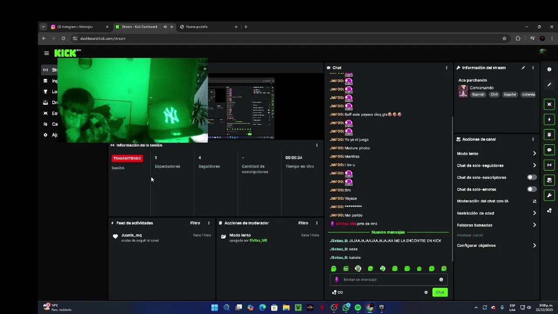Screen dimensions: 558x314
Task: Toggle the broadcast signal icon in the right rail
Action: (549, 165)
